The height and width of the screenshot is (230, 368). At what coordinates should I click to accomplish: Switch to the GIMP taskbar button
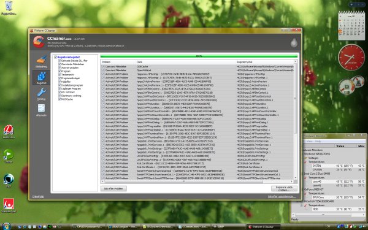click(x=228, y=227)
